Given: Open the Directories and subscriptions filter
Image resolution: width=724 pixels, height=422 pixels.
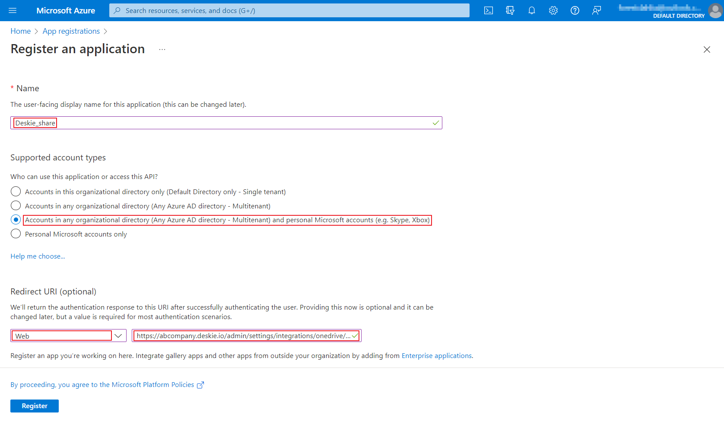Looking at the screenshot, I should click(x=510, y=10).
